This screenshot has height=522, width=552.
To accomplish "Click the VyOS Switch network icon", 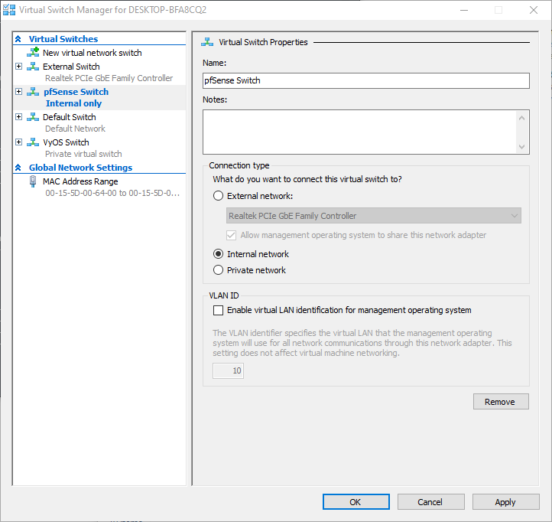I will click(x=33, y=142).
